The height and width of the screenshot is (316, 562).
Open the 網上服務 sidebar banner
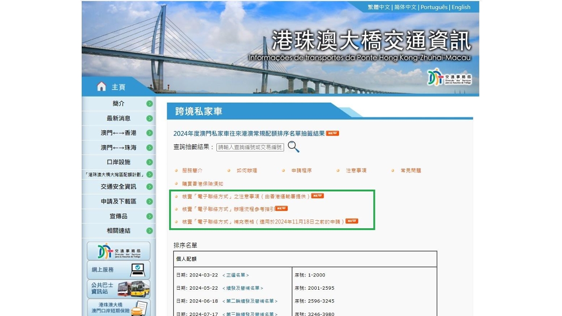[x=119, y=269]
